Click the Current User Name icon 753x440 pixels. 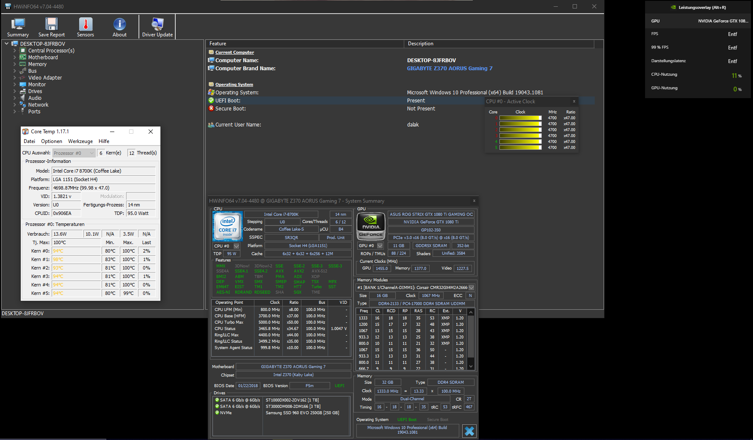211,125
